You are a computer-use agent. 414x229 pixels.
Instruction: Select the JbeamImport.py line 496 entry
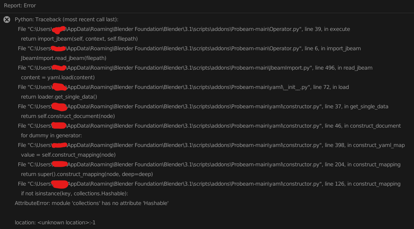coord(195,68)
